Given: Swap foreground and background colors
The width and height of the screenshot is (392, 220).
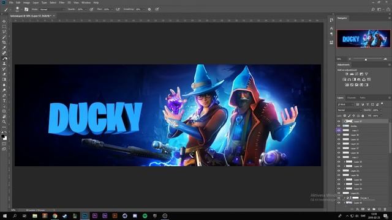Looking at the screenshot, I should tap(6, 132).
